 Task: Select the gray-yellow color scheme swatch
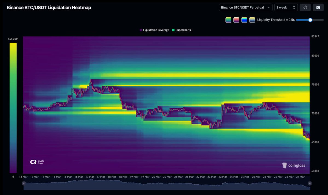[252, 20]
